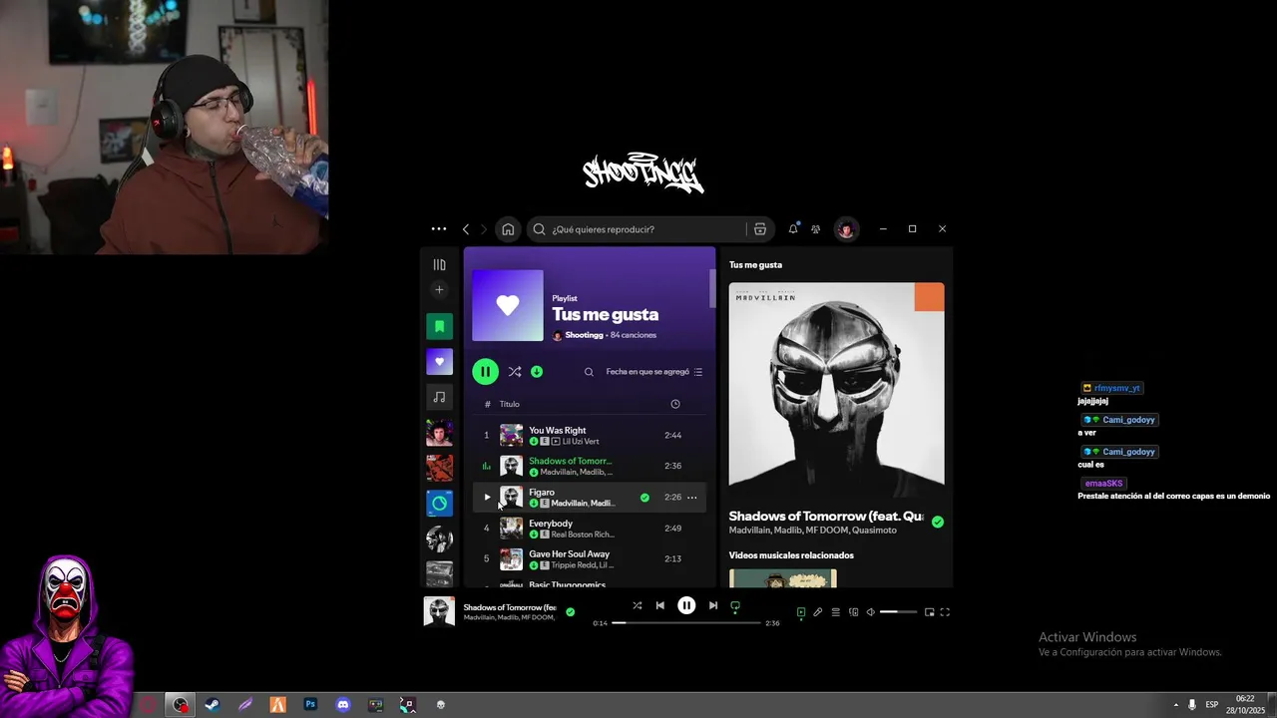This screenshot has width=1277, height=718.
Task: Toggle the green repeat button
Action: [736, 605]
